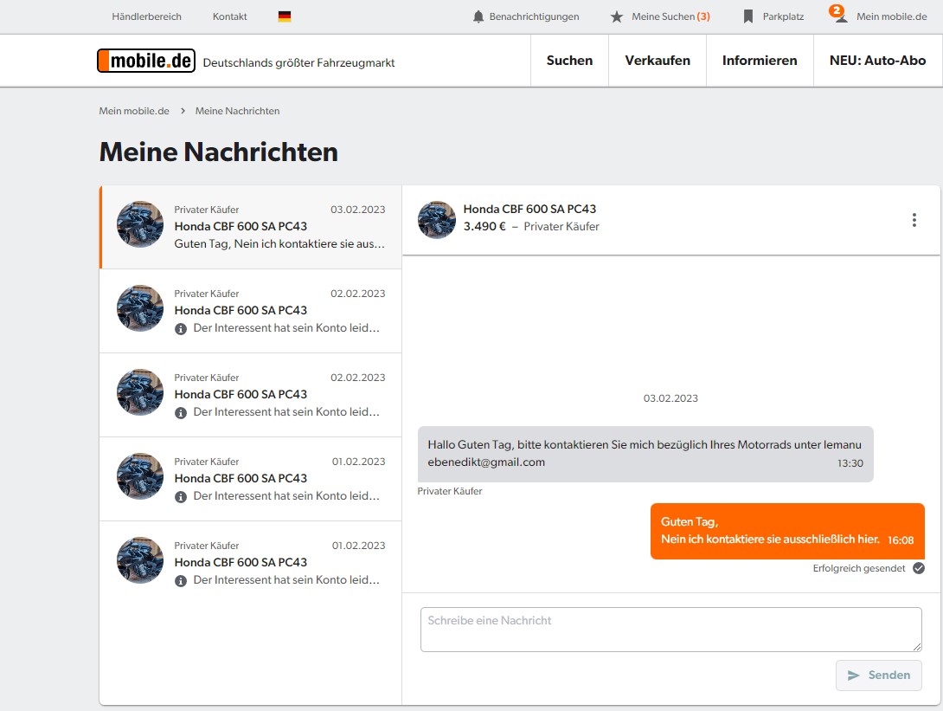The width and height of the screenshot is (943, 711).
Task: Open the Kontakt link
Action: pyautogui.click(x=229, y=16)
